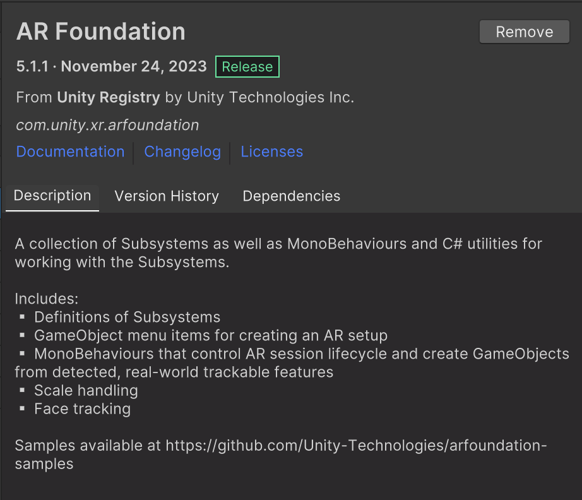Open the Dependencies tab
Viewport: 582px width, 500px height.
tap(291, 196)
